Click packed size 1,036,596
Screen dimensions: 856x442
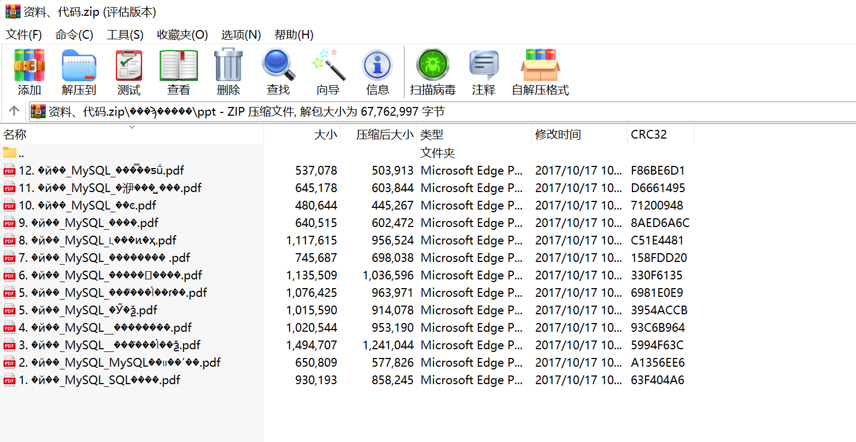(x=388, y=275)
